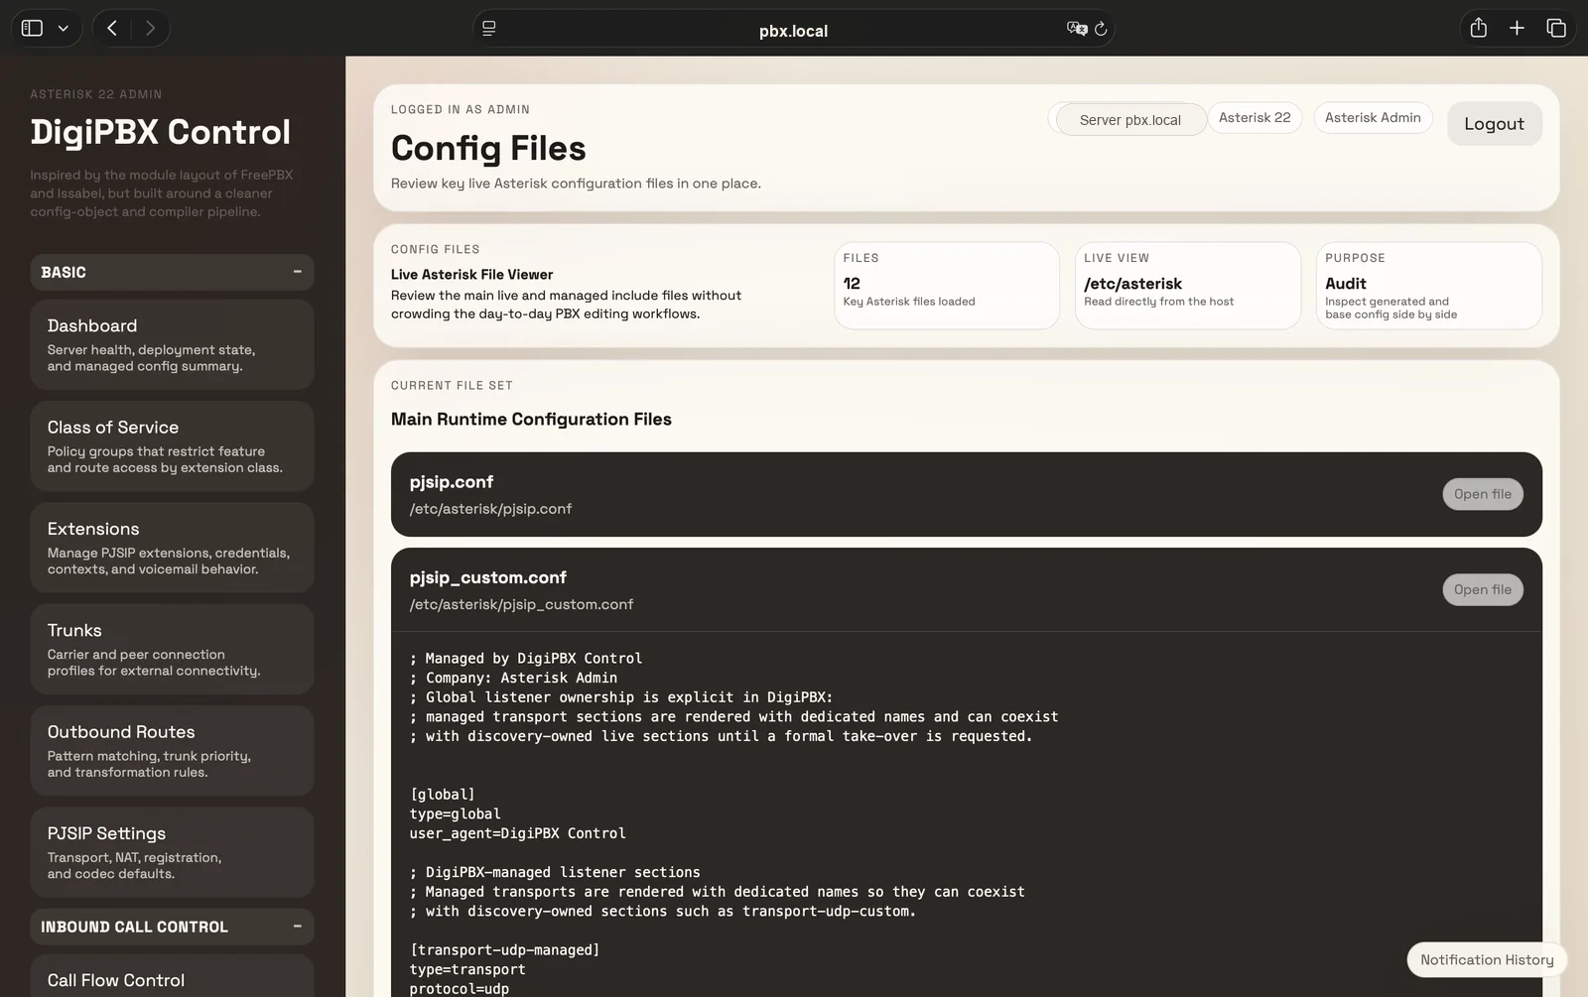
Task: Click the DigiPBX Control title
Action: pos(160,132)
